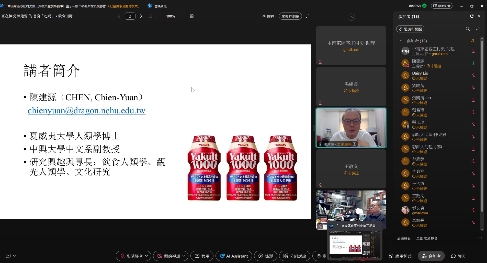Screen dimensions: 487x263
Task: Click the closed captions CC icon
Action: tap(8, 256)
